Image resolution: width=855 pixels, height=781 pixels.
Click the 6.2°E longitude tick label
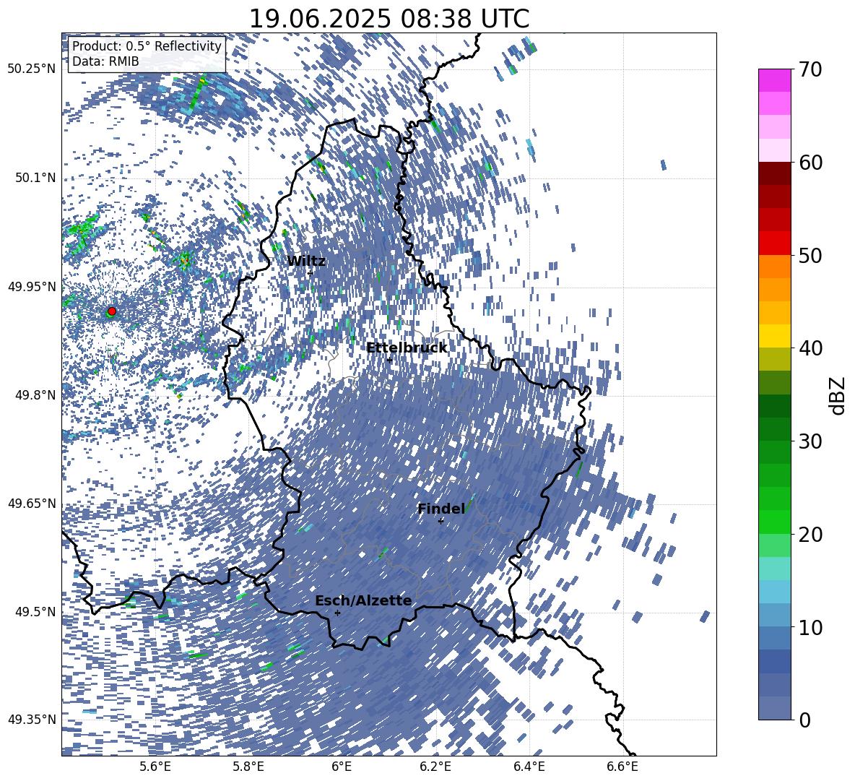coord(435,767)
